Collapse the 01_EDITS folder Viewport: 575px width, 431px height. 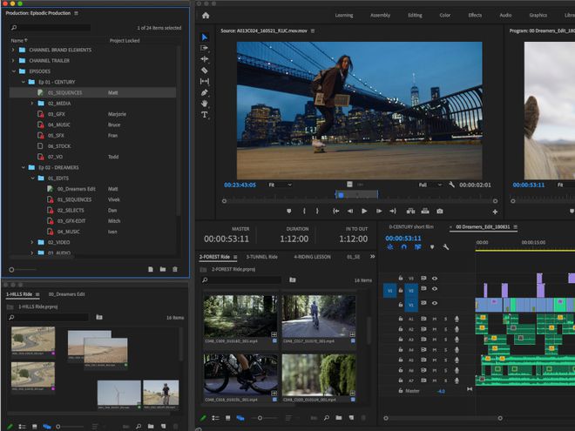[x=32, y=178]
